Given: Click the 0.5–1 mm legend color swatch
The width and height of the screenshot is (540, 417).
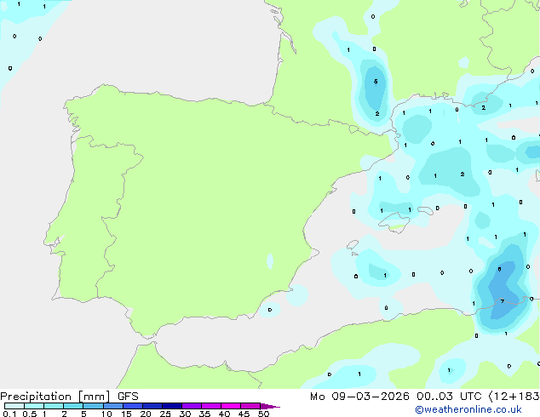Looking at the screenshot, I should tap(34, 406).
